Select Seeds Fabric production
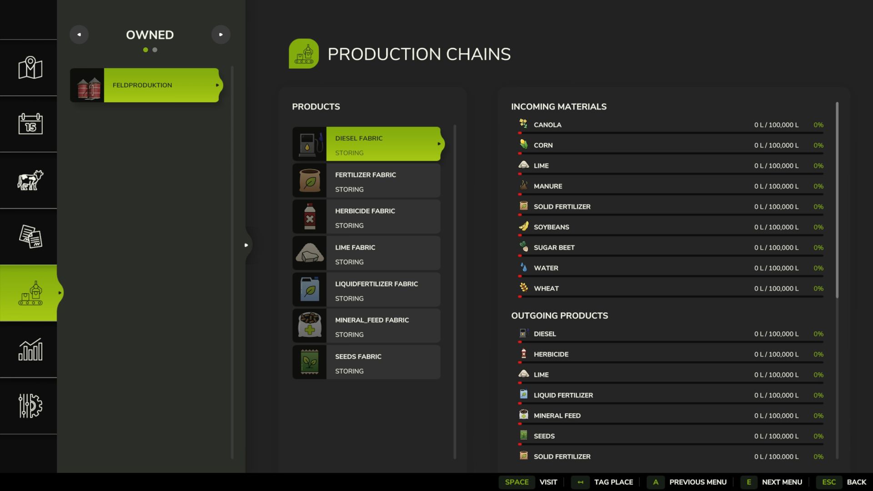 point(366,363)
